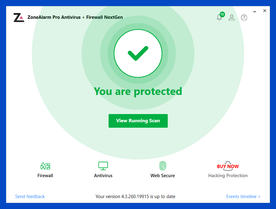Click the green 10 notification badge

point(222,14)
